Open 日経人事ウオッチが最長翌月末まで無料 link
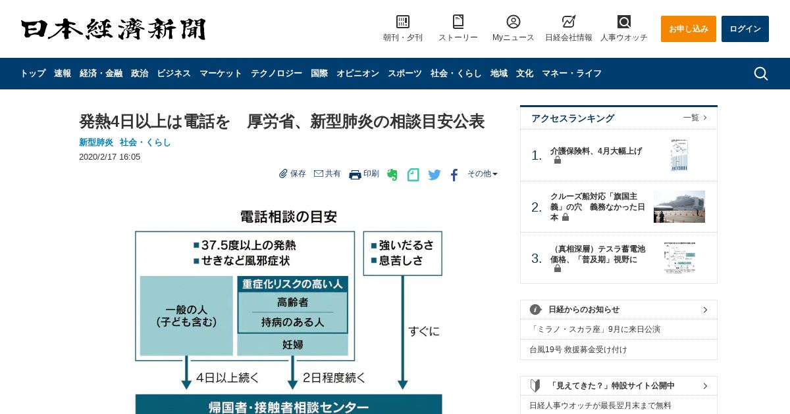Image resolution: width=790 pixels, height=414 pixels. click(600, 405)
